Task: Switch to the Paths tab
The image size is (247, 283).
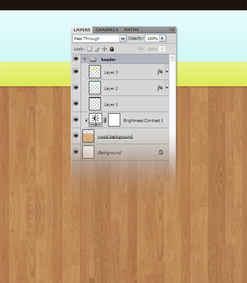Action: click(x=131, y=30)
